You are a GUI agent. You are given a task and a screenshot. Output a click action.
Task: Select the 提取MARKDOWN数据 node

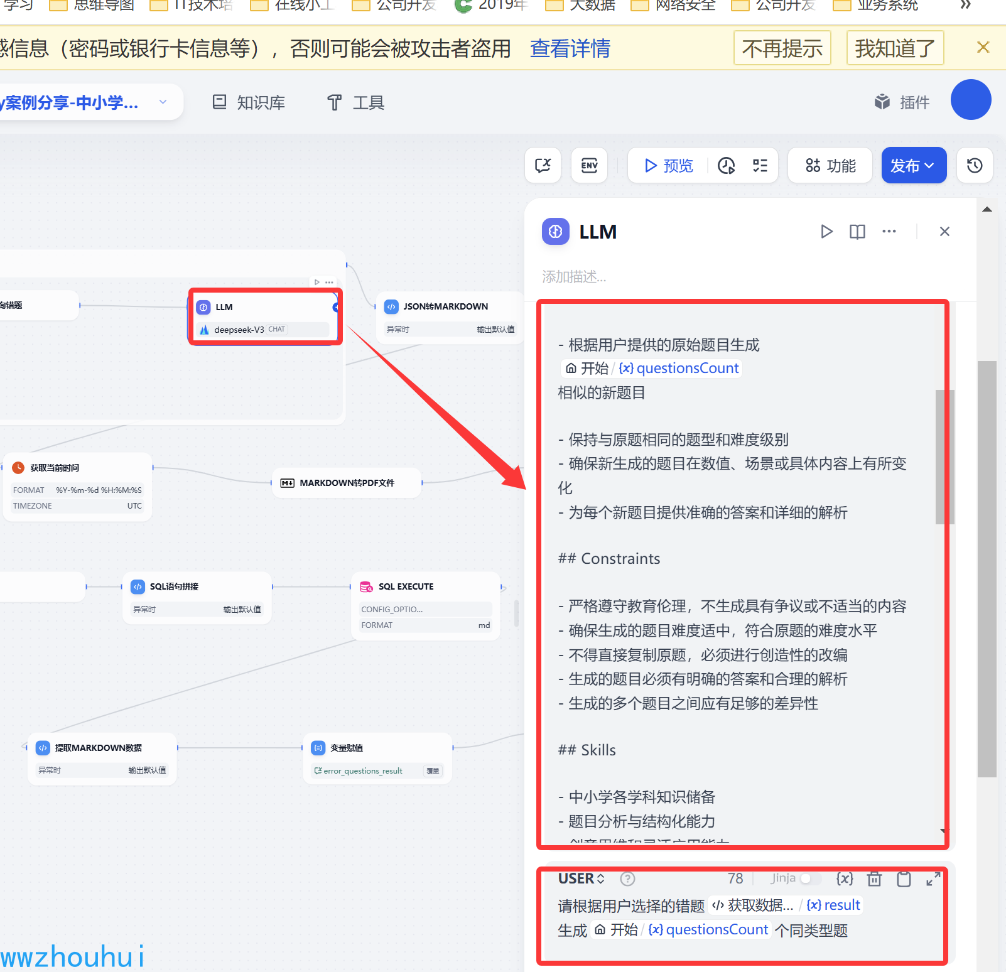102,759
